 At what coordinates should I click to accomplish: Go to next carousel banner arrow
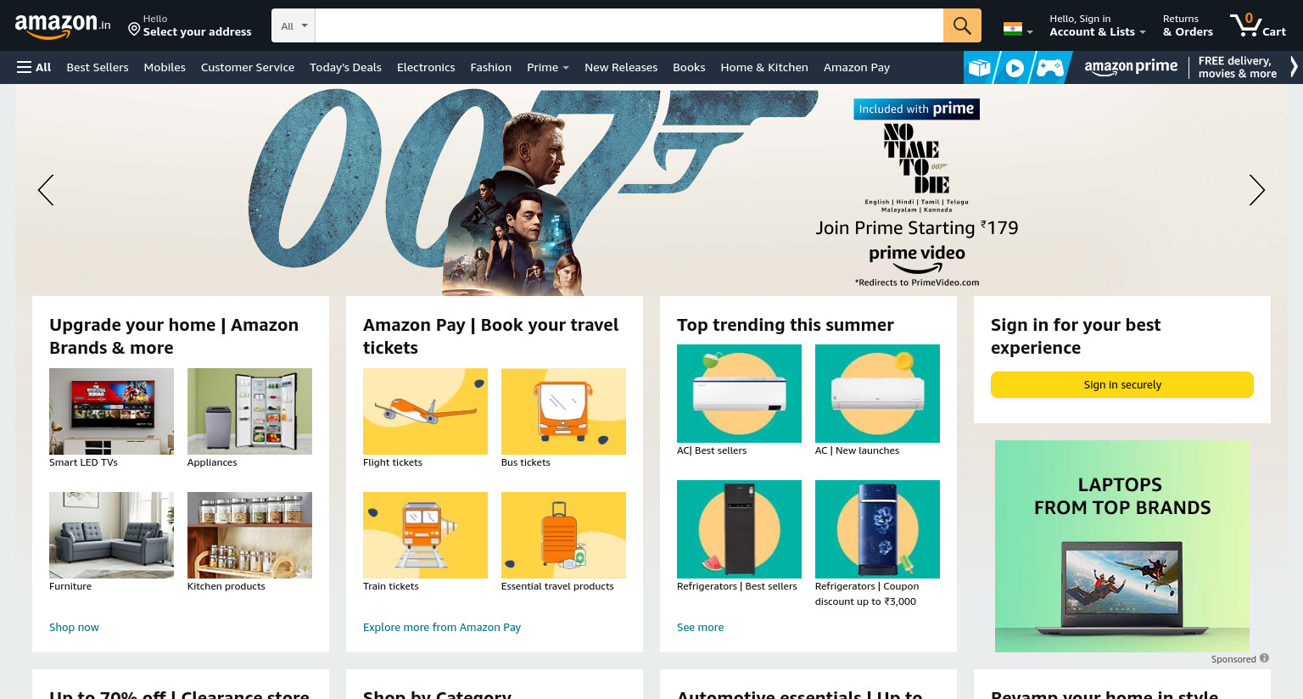pos(1256,190)
